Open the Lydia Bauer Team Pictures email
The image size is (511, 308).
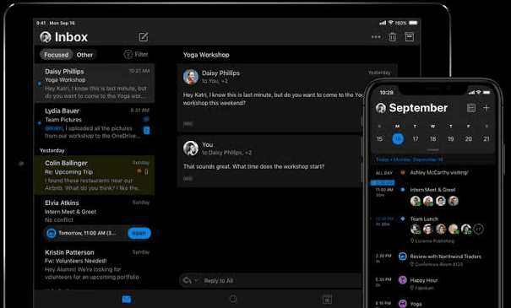tap(95, 123)
